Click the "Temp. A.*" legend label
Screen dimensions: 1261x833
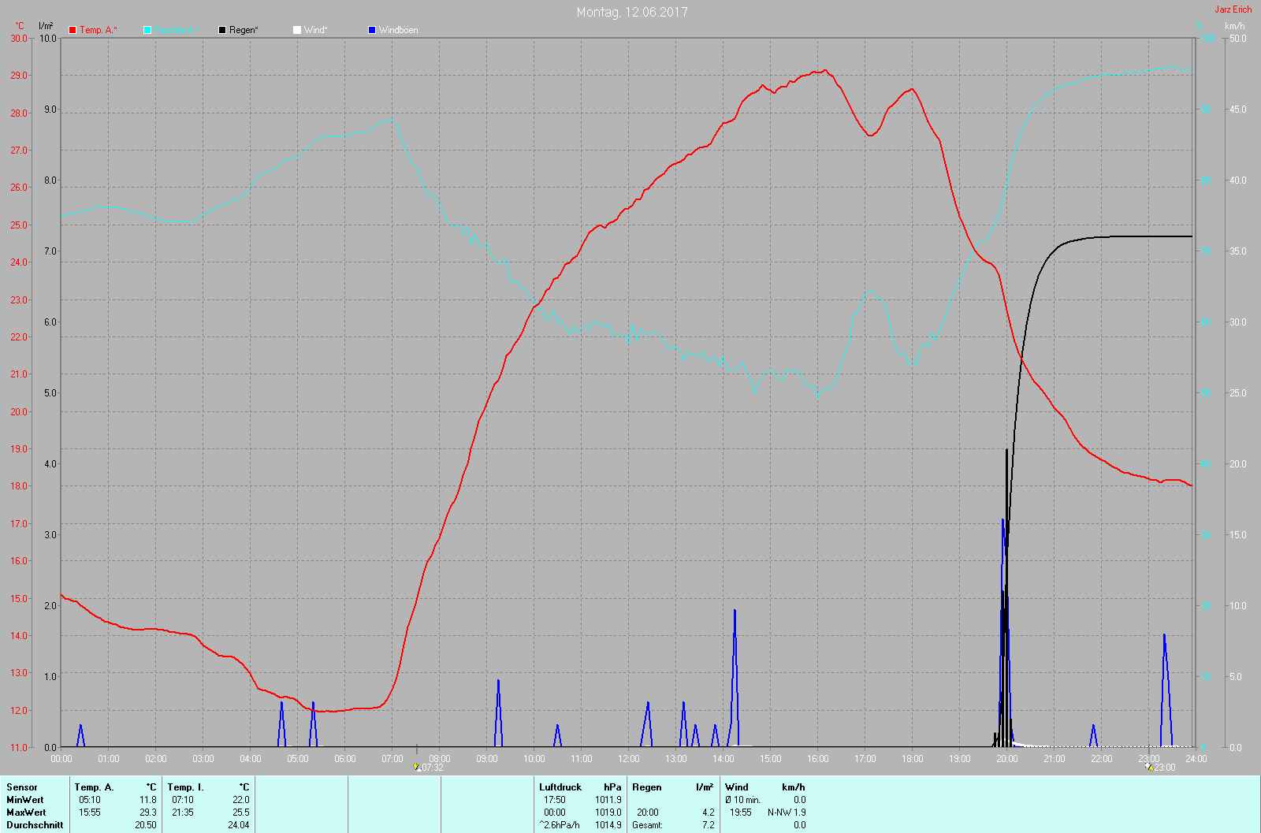(x=99, y=30)
